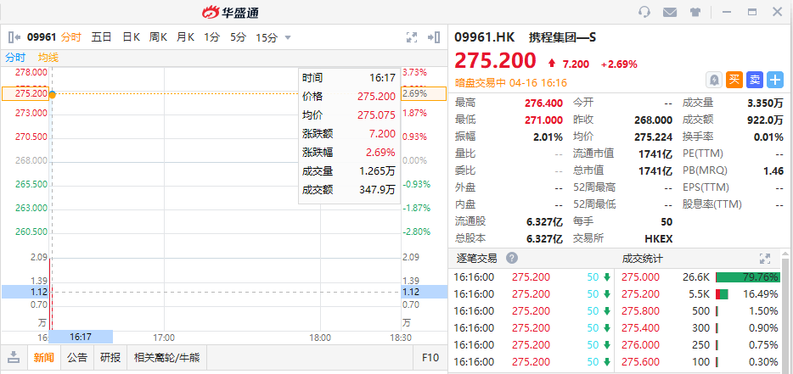Open the help question mark beside 逐笔交易
The image size is (793, 374).
(512, 259)
